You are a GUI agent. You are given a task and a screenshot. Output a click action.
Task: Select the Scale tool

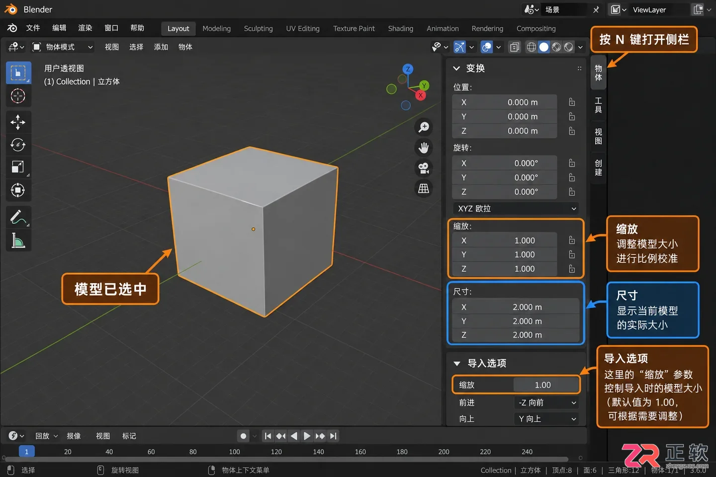coord(18,167)
